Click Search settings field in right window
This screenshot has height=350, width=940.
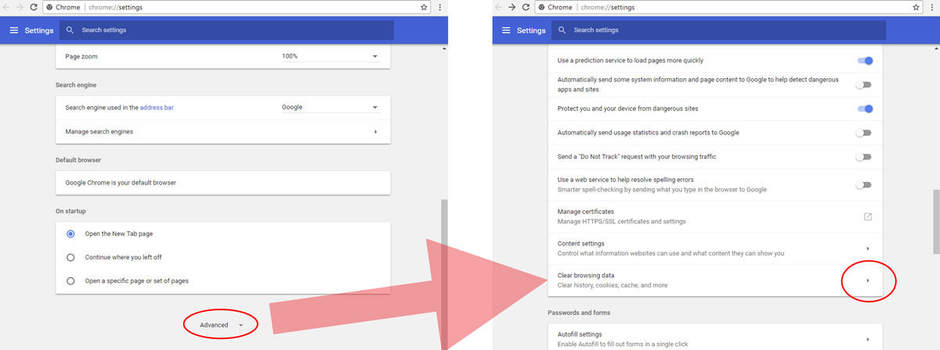(x=718, y=30)
